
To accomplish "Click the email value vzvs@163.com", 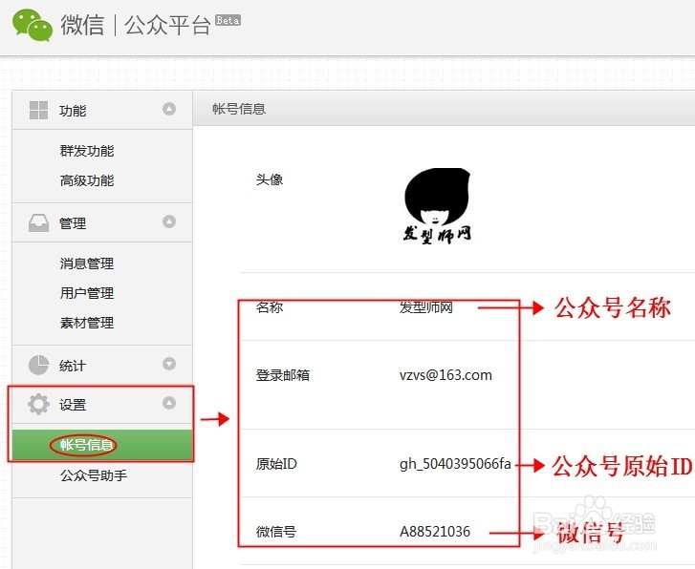I will pos(445,375).
